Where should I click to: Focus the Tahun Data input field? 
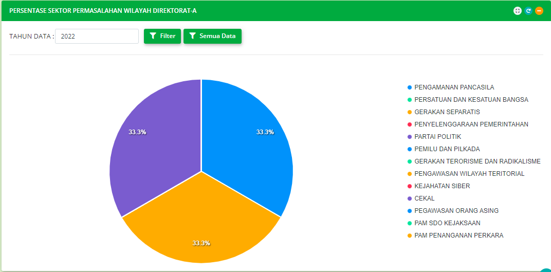pyautogui.click(x=97, y=37)
